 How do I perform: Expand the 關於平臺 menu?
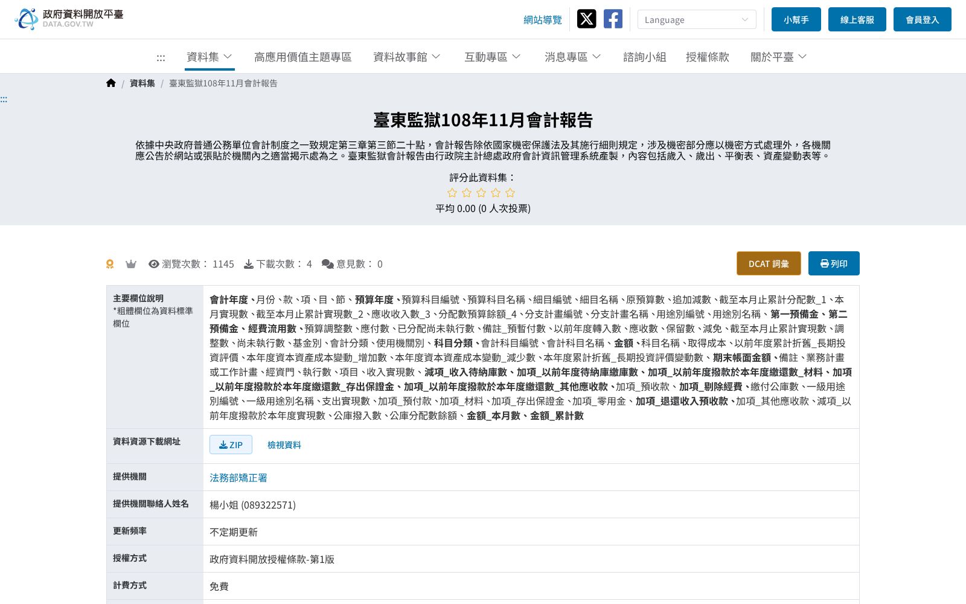[x=779, y=57]
